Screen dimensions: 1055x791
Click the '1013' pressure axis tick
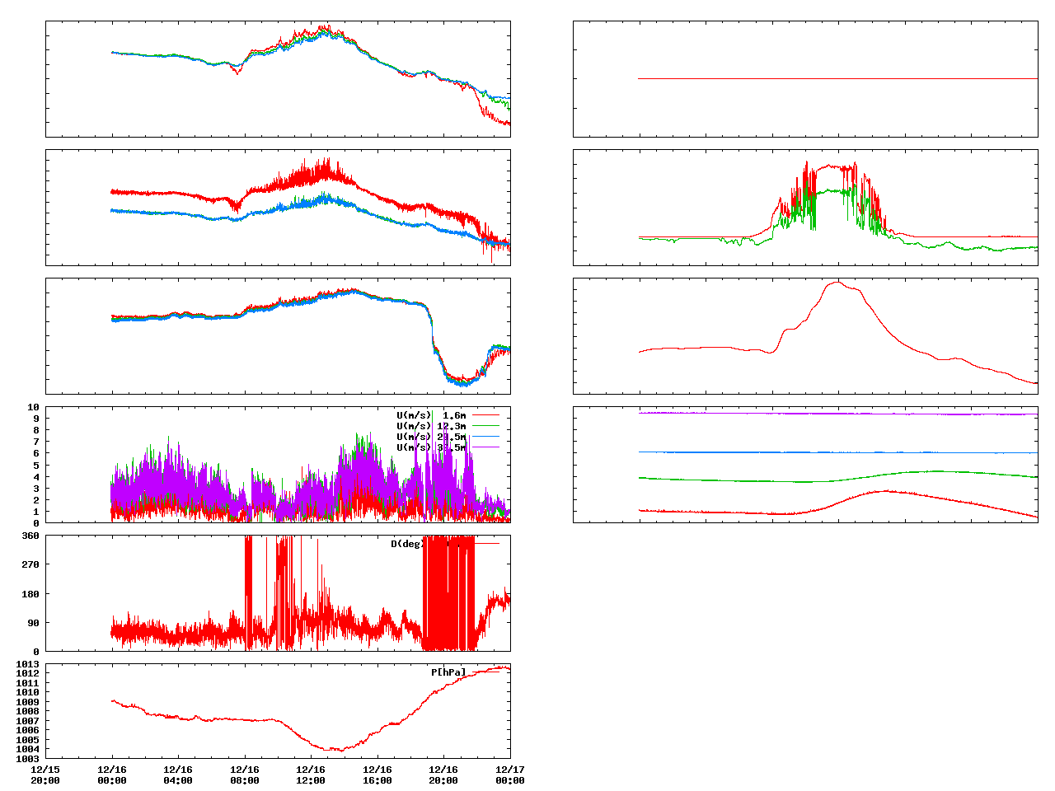pyautogui.click(x=28, y=664)
